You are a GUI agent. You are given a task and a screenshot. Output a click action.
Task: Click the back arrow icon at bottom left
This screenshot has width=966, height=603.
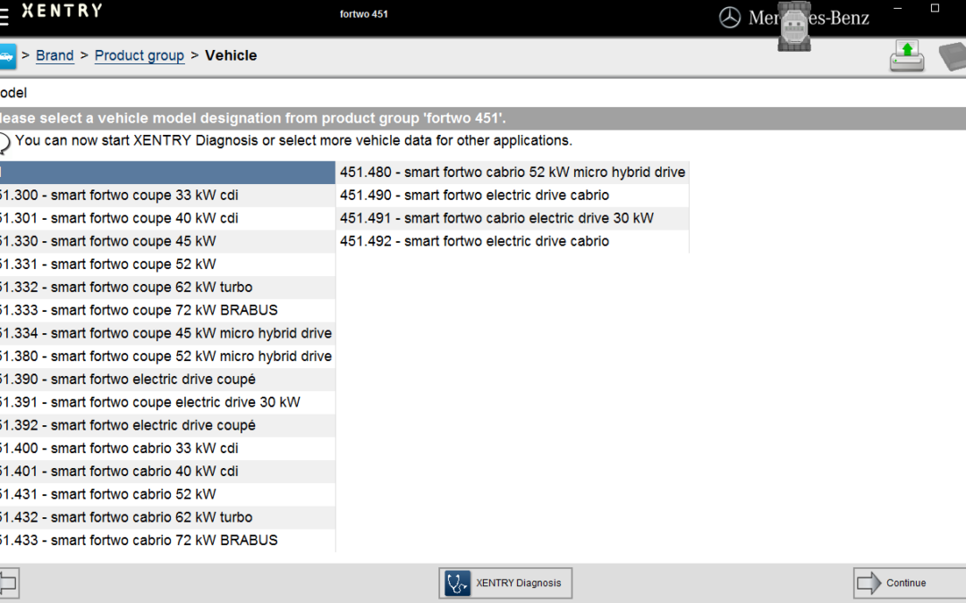pyautogui.click(x=9, y=582)
